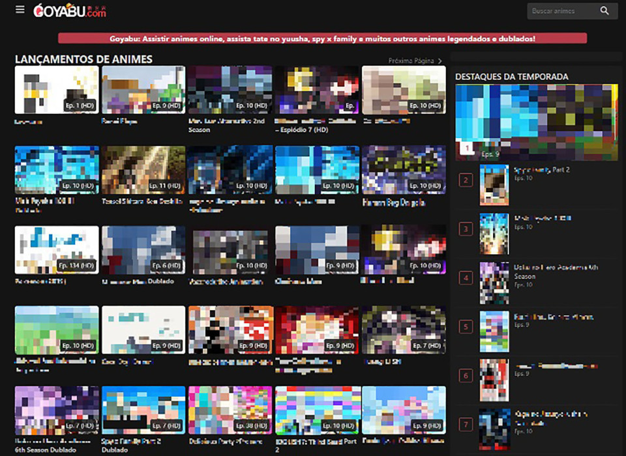The width and height of the screenshot is (626, 456).
Task: Click the rank 5 number badge
Action: (x=466, y=327)
